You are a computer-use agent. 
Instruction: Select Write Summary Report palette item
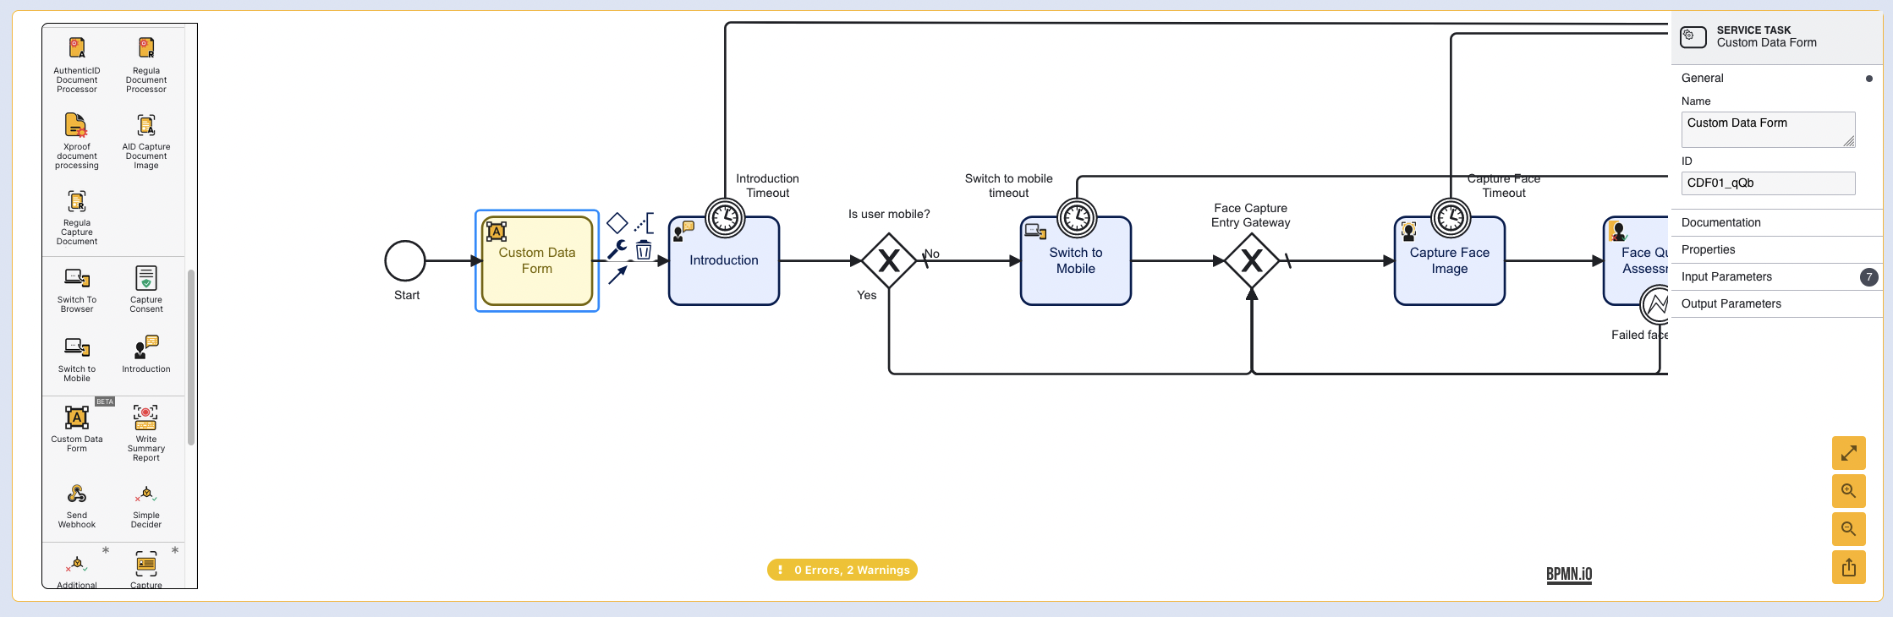point(146,433)
